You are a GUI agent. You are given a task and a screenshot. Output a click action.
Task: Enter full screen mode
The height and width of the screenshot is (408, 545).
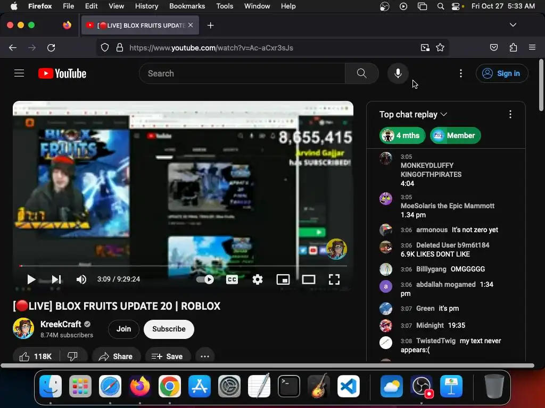pyautogui.click(x=334, y=279)
